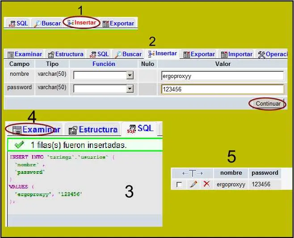Screen dimensions: 294x238
Task: Open the Función dropdown for the password field
Action: pyautogui.click(x=104, y=89)
